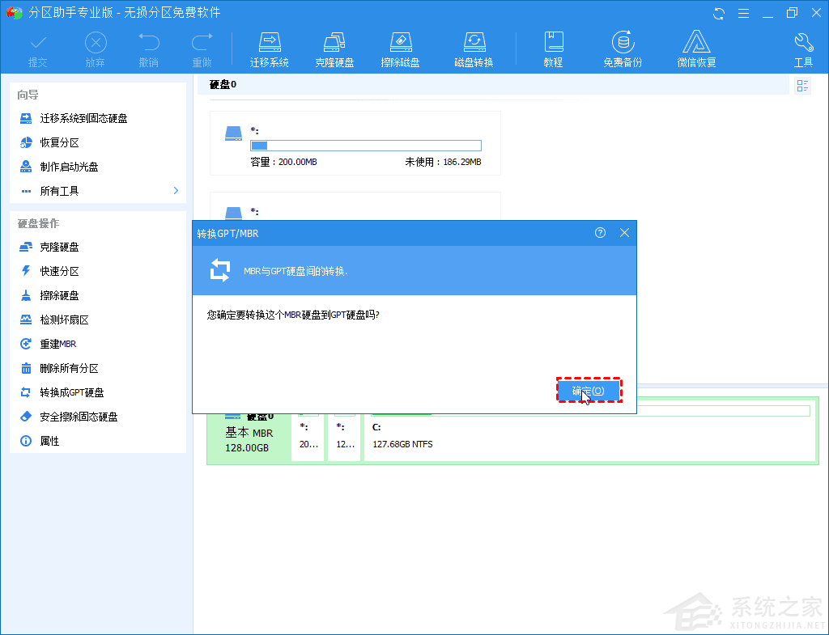
Task: Toggle the disk view layout button
Action: [x=801, y=84]
